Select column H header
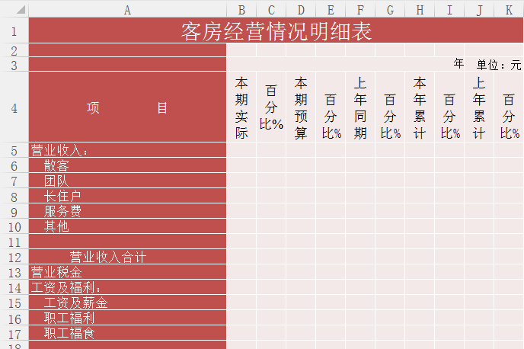Image resolution: width=524 pixels, height=349 pixels. pyautogui.click(x=420, y=9)
